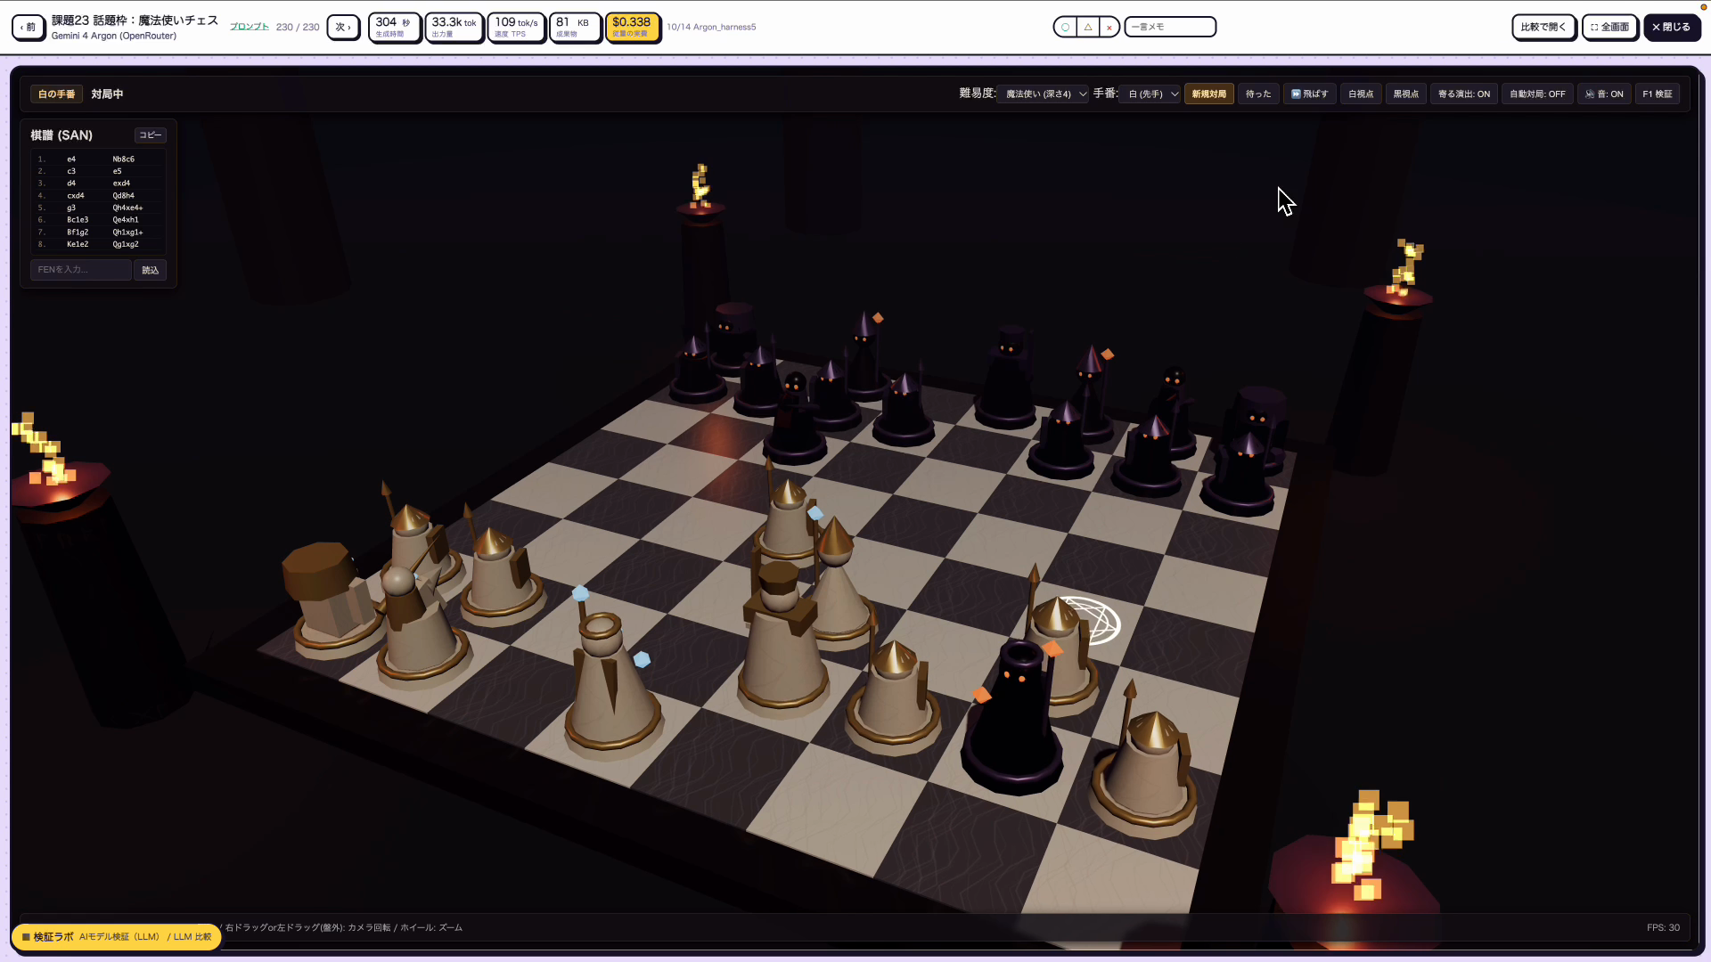Start a new game with 新規対局
The width and height of the screenshot is (1711, 962).
(1208, 94)
